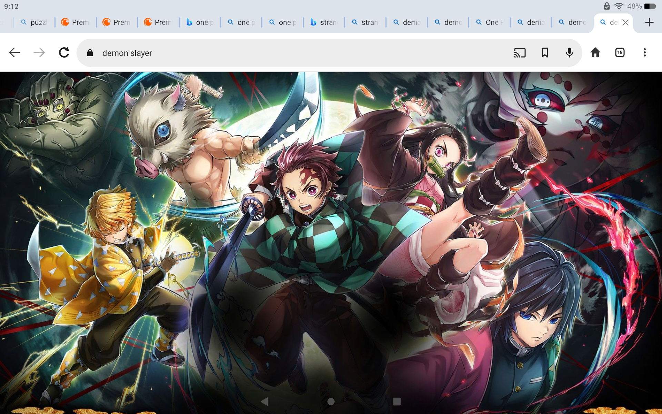Open a new tab with plus button

649,22
